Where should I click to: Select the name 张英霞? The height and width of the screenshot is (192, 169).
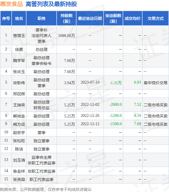click(x=19, y=179)
